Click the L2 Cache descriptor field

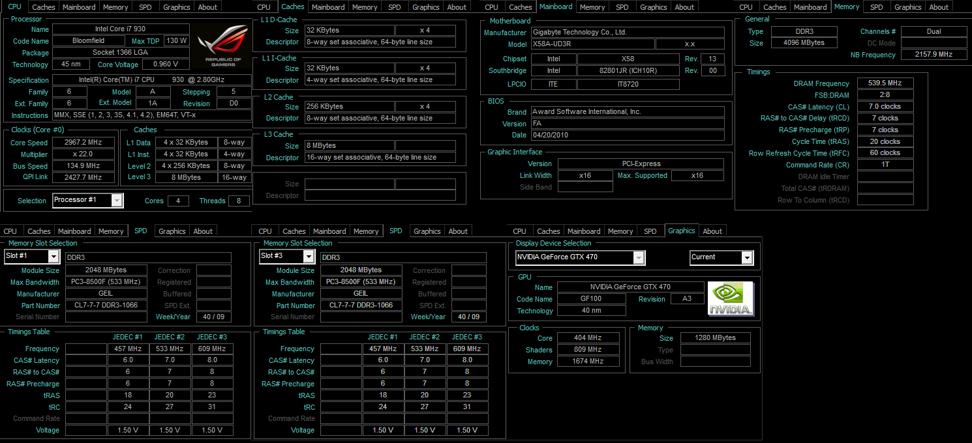coord(380,119)
